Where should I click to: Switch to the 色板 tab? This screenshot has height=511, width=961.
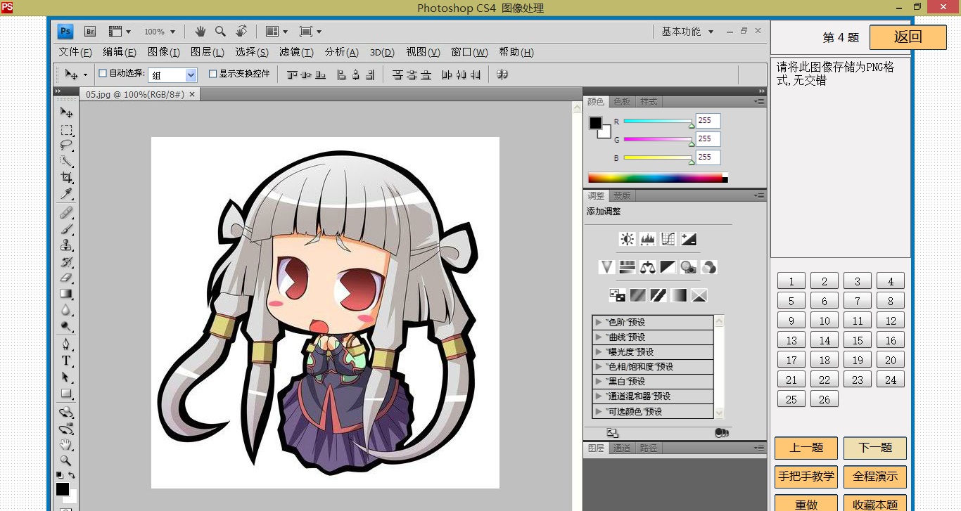coord(622,101)
